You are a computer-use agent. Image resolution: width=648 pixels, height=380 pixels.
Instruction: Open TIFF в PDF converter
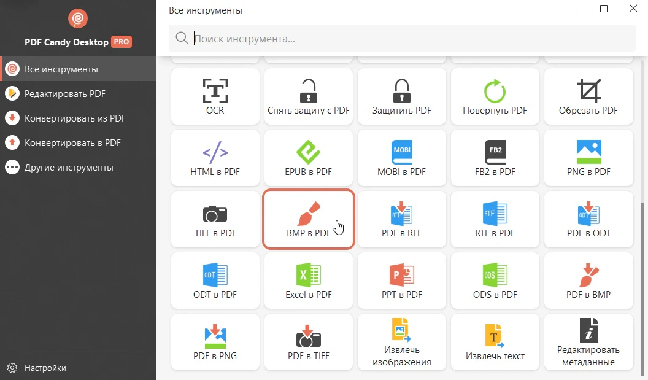coord(215,219)
